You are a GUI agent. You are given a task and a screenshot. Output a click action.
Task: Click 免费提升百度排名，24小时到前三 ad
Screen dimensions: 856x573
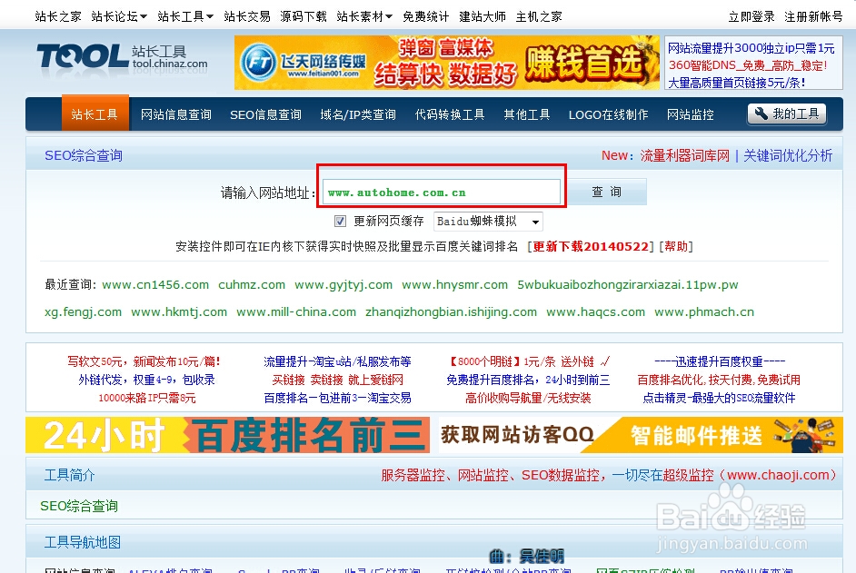528,380
